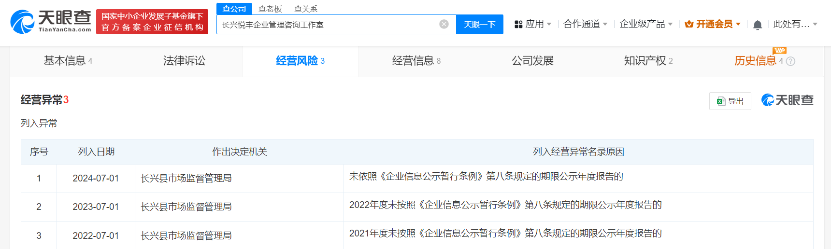Click the official credit agency red banner
Screen dimensions: 831x249
(152, 22)
